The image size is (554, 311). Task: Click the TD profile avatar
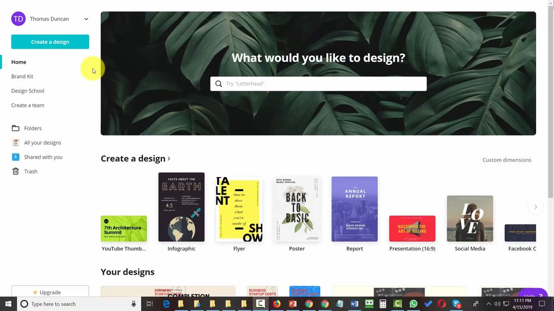point(18,19)
